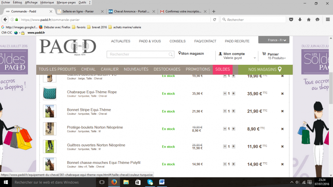
Task: Decrease quantity of Protège-boulets Norton Néoprène
Action: (225, 129)
